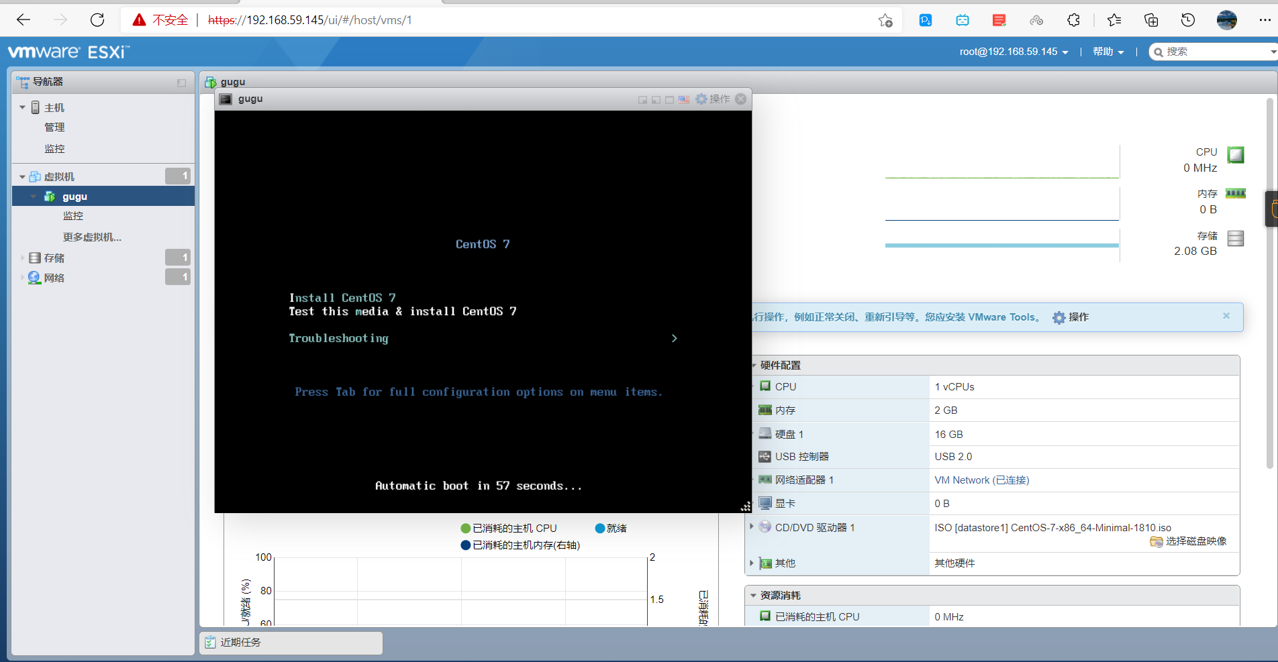
Task: Open the 帮助 help dropdown
Action: [1108, 52]
